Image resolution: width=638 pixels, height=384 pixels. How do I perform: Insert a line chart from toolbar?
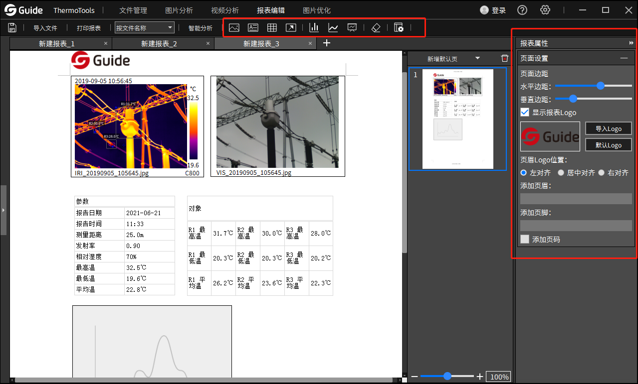click(x=333, y=28)
